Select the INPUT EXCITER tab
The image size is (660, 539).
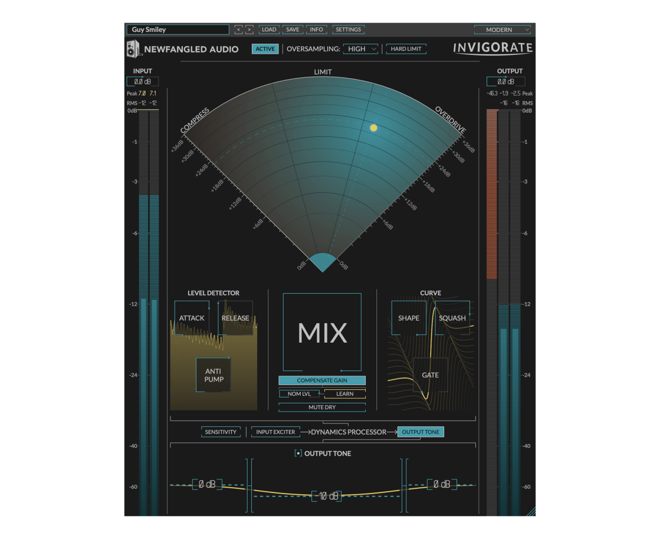coord(275,432)
